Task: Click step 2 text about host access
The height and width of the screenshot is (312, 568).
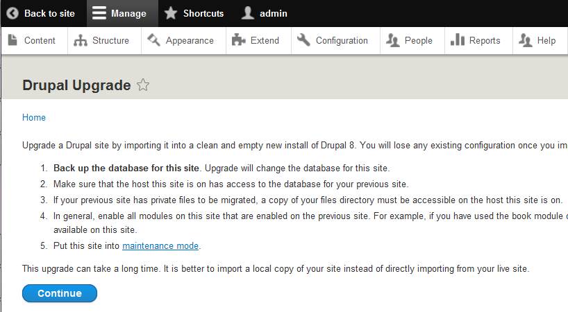Action: click(231, 184)
